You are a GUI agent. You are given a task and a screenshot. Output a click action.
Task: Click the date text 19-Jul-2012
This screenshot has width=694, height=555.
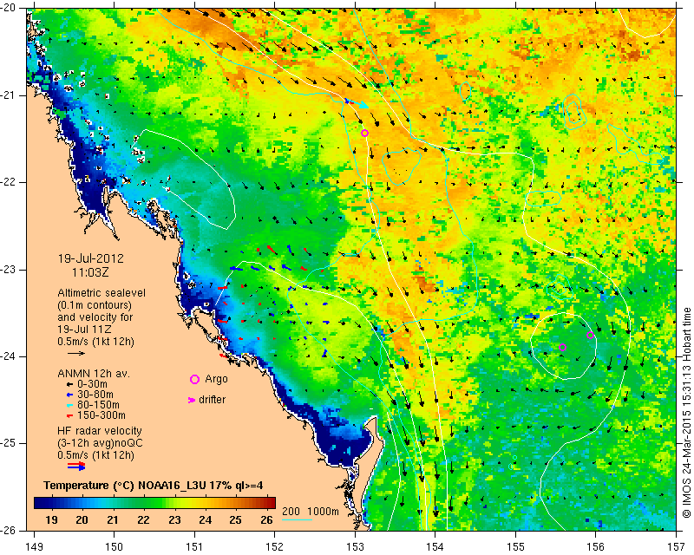(91, 258)
